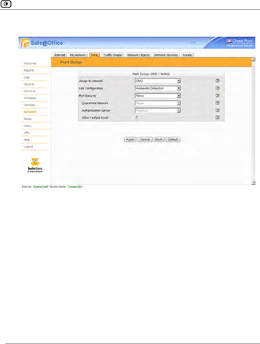Open the Network Services tab
The height and width of the screenshot is (344, 260).
pyautogui.click(x=166, y=55)
